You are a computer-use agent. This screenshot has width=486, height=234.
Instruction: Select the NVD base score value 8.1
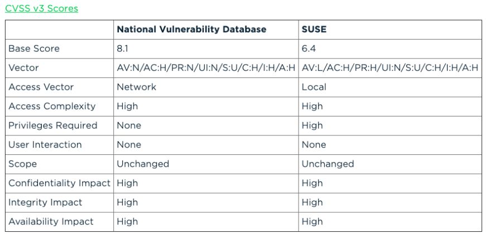(x=123, y=49)
